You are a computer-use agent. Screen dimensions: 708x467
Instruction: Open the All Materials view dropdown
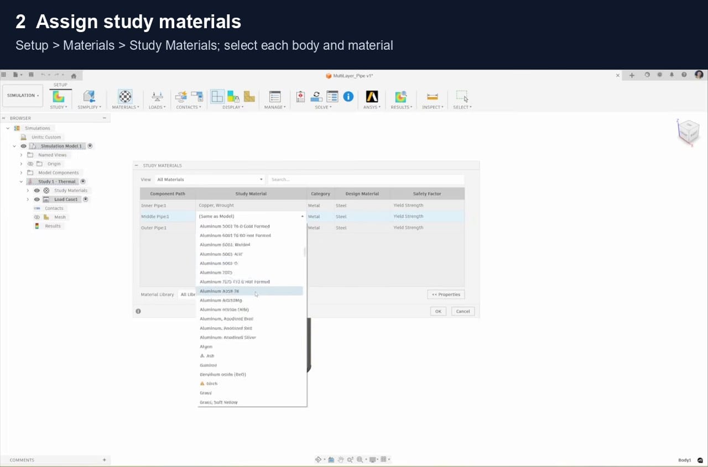[x=210, y=180]
